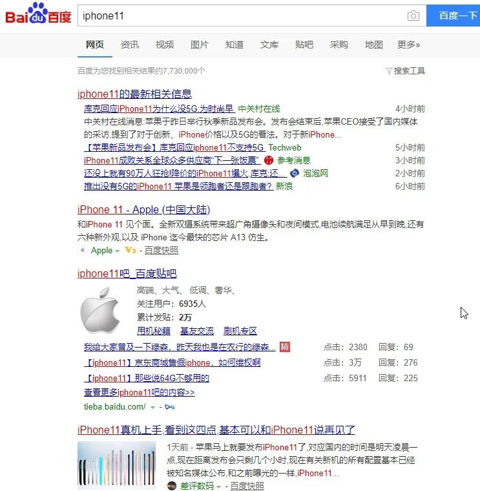Switch to the 采购 tab

[339, 45]
